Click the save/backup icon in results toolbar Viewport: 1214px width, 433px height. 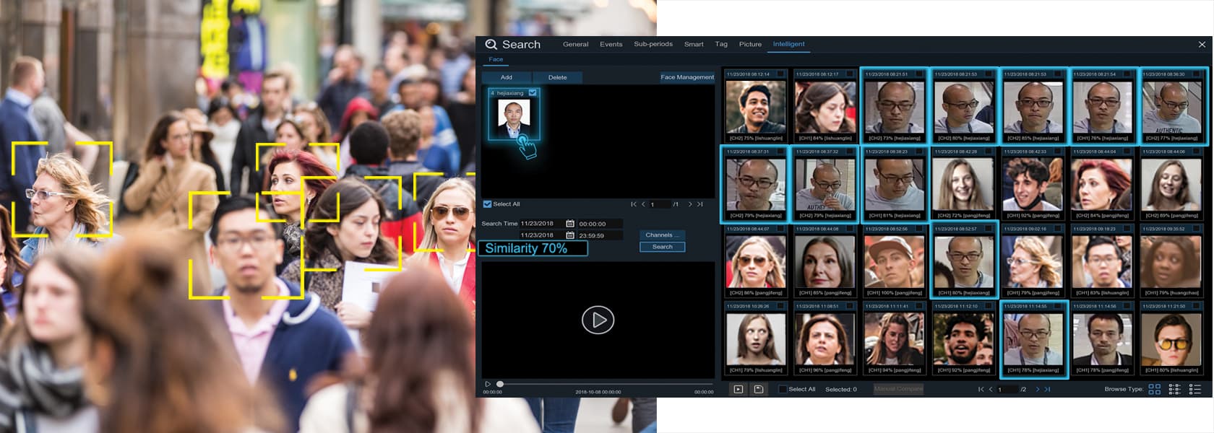758,389
